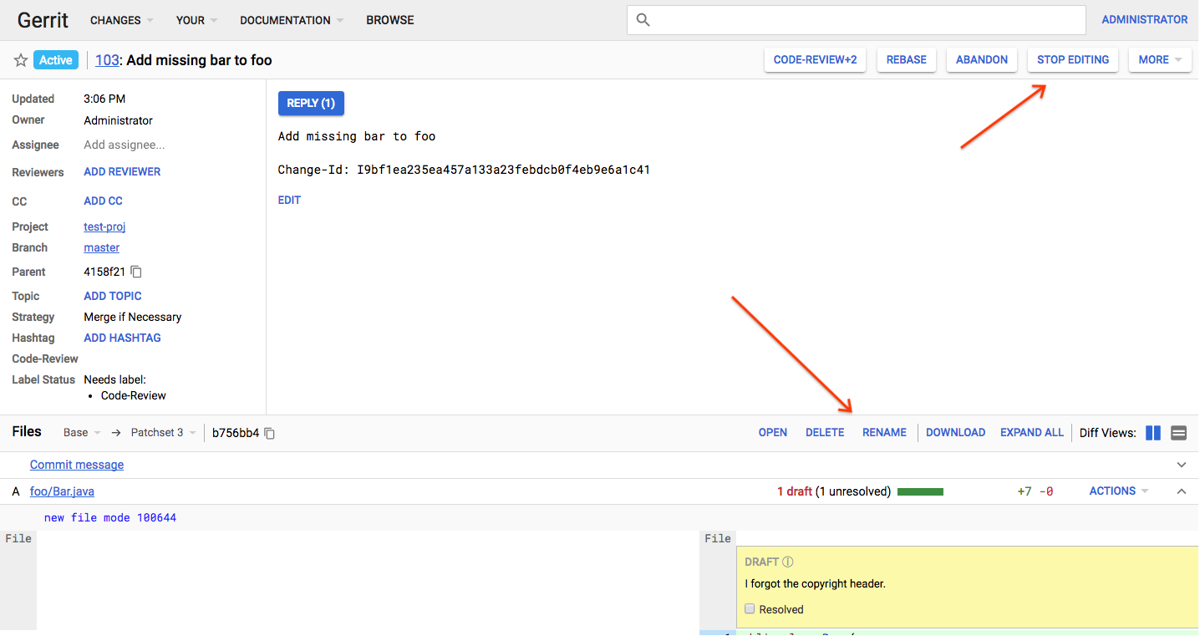The width and height of the screenshot is (1200, 636).
Task: Open the CHANGES menu
Action: click(x=121, y=20)
